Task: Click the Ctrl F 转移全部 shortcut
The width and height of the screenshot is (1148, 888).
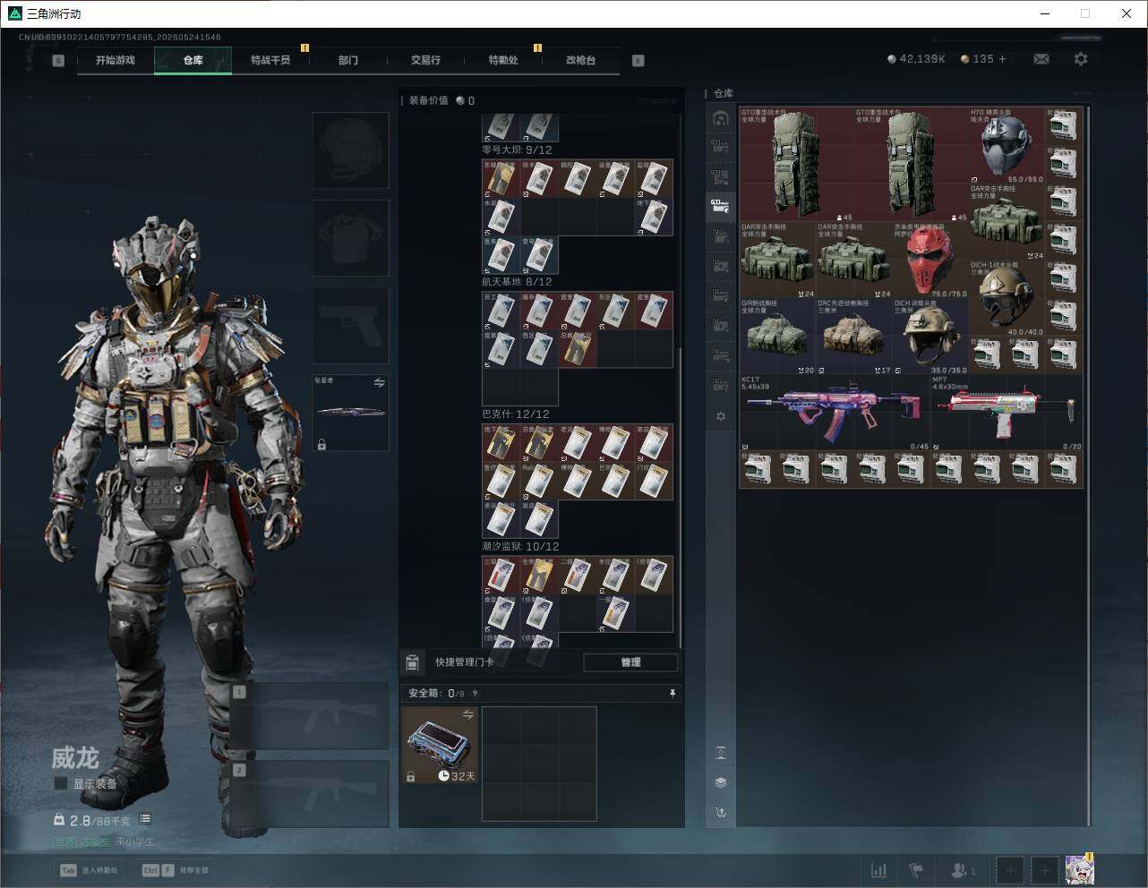Action: pyautogui.click(x=175, y=870)
